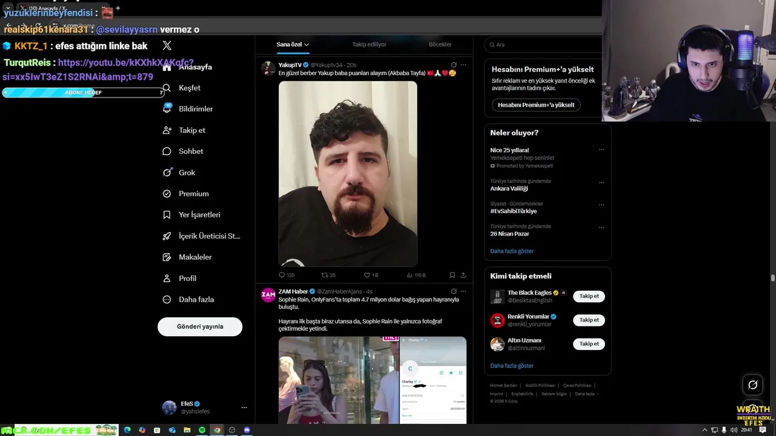This screenshot has width=776, height=436.
Task: Click Daha fazla göster under who to follow
Action: tap(512, 366)
